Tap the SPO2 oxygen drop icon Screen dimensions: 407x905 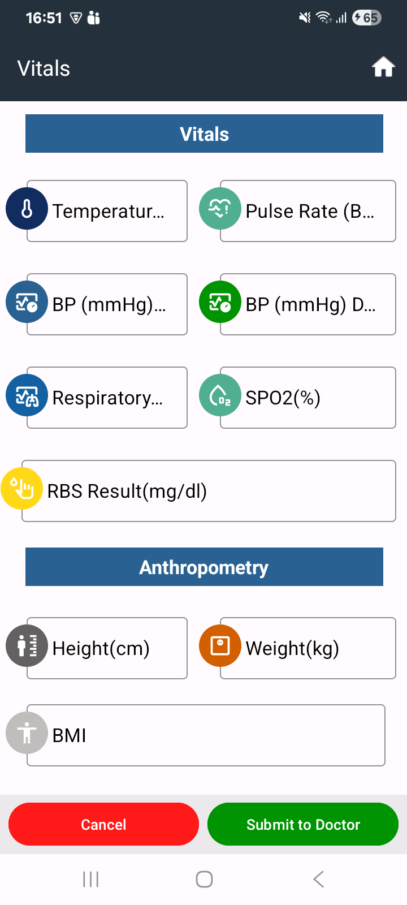coord(220,395)
